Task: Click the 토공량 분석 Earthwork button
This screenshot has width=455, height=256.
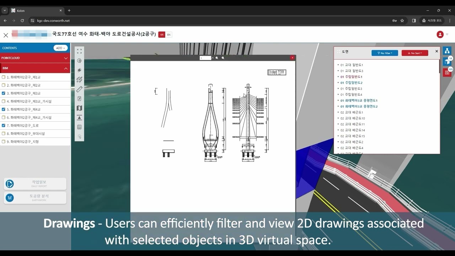Action: click(35, 198)
